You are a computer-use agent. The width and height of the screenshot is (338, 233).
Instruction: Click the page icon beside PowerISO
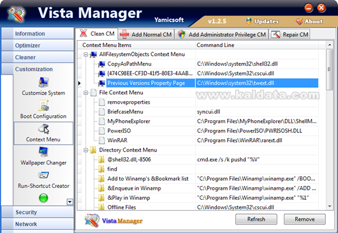102,131
